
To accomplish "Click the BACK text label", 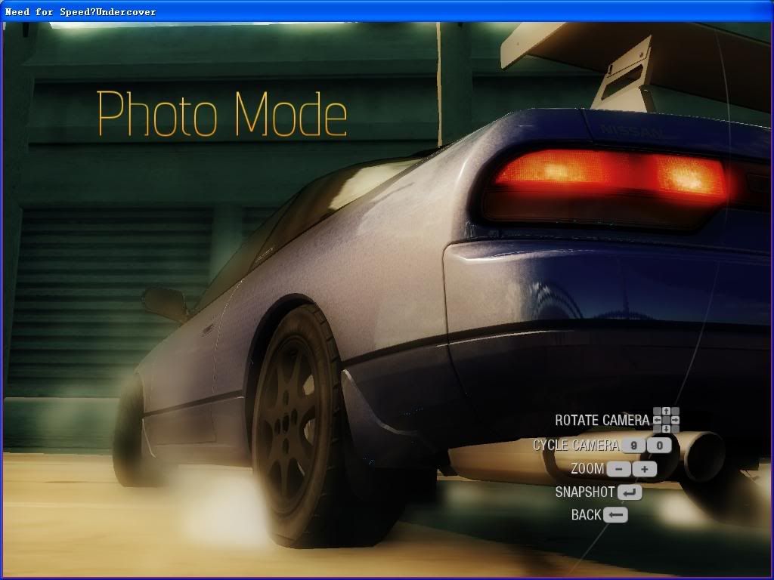I will (586, 515).
